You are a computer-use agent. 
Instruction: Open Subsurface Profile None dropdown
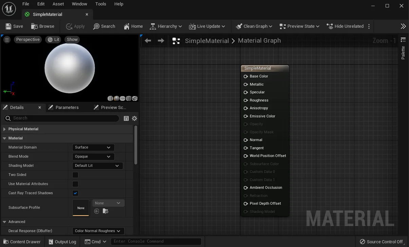[108, 203]
